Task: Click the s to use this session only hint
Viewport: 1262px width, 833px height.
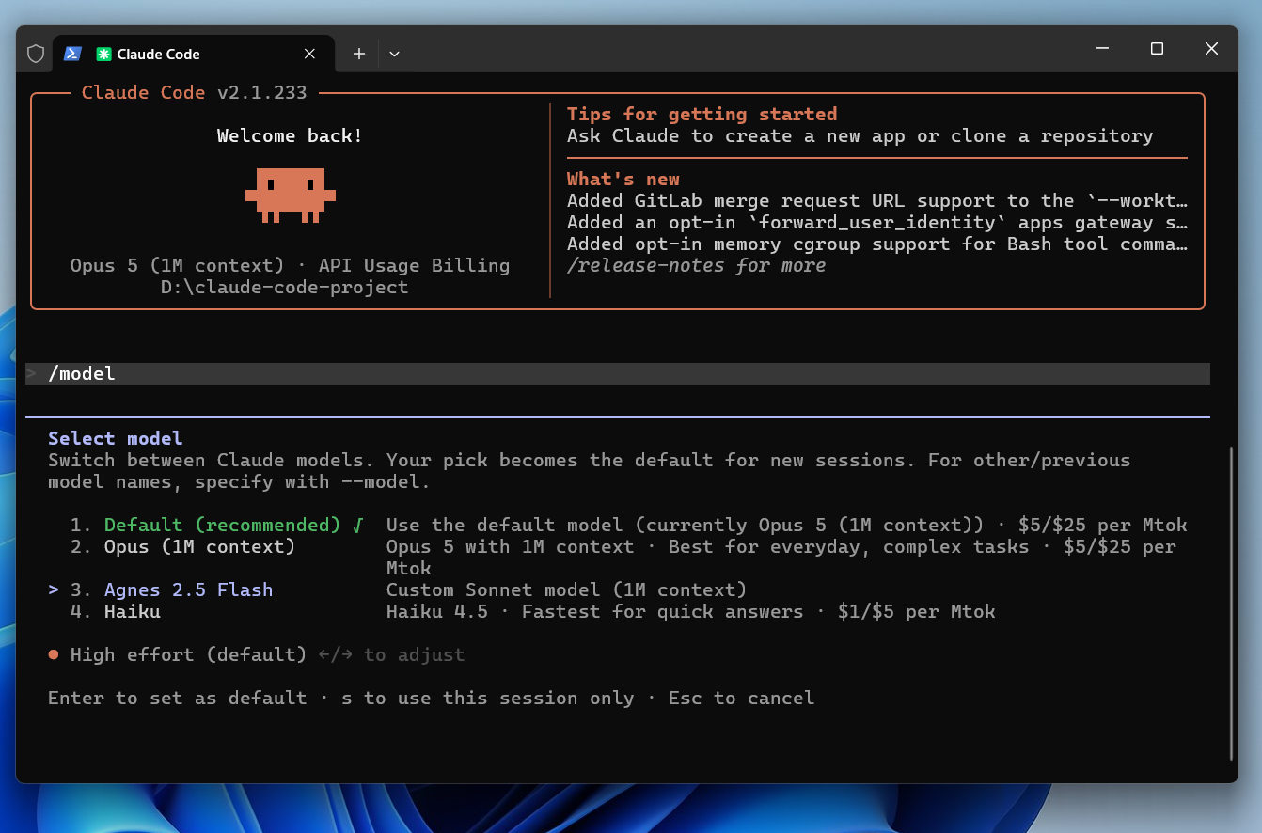Action: coord(487,698)
